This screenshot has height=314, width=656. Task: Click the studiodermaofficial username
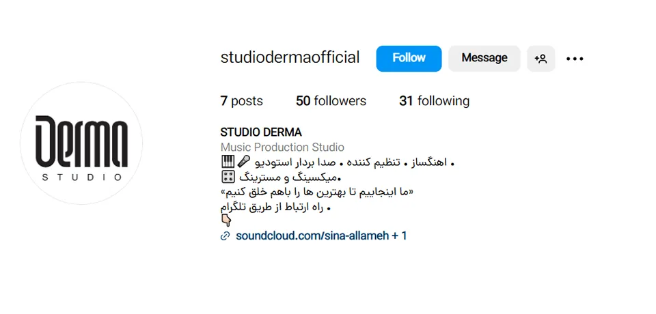[290, 58]
